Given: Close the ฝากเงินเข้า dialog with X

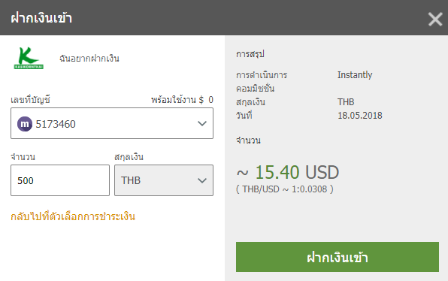Looking at the screenshot, I should pos(435,20).
